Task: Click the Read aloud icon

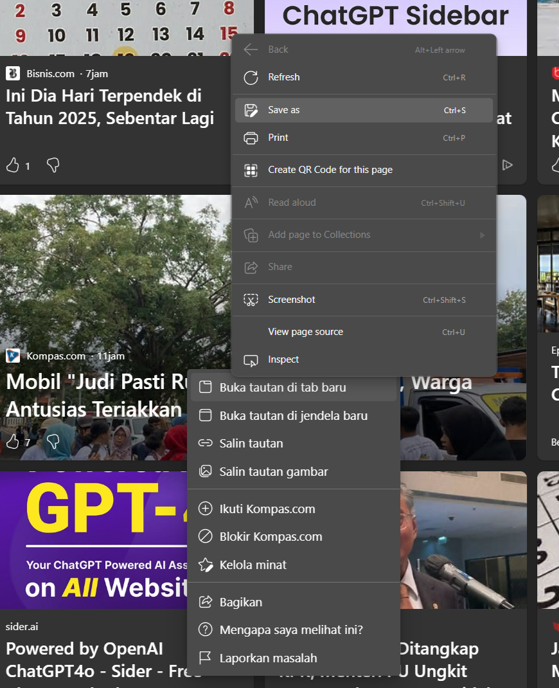Action: (x=251, y=203)
